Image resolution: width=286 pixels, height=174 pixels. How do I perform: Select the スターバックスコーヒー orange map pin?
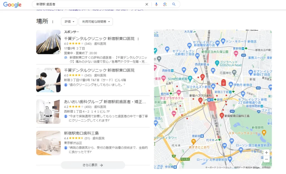(x=264, y=133)
